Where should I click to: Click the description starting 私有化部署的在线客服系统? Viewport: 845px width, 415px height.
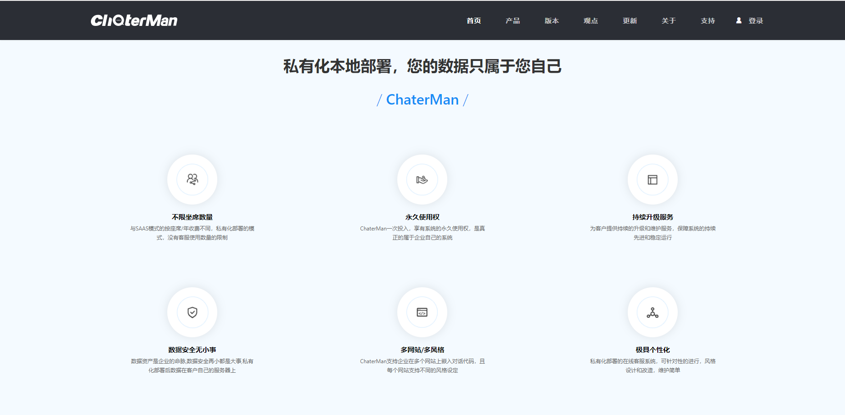[x=653, y=365]
